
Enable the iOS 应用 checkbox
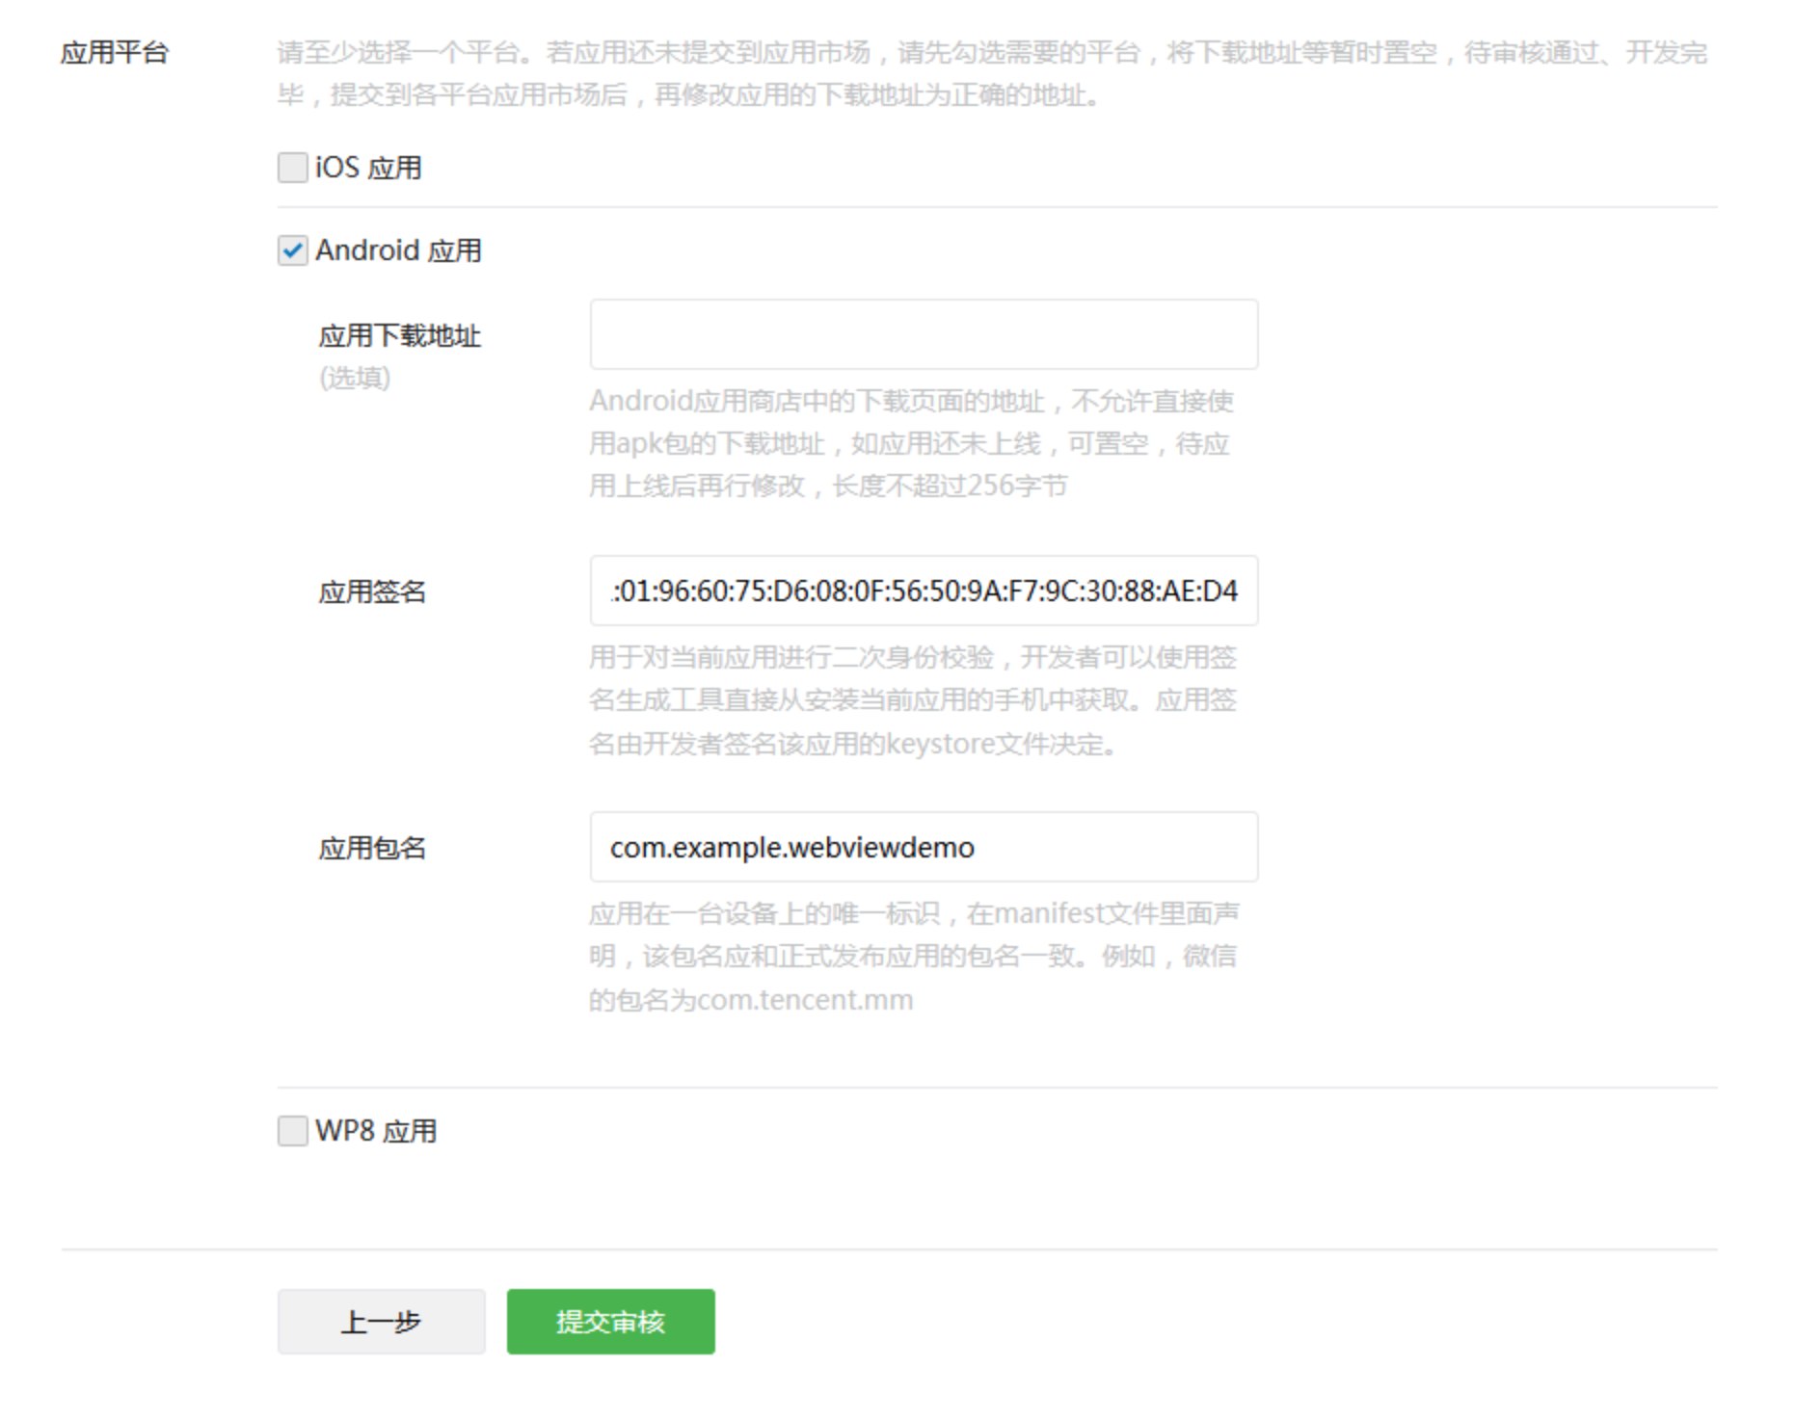pos(293,168)
